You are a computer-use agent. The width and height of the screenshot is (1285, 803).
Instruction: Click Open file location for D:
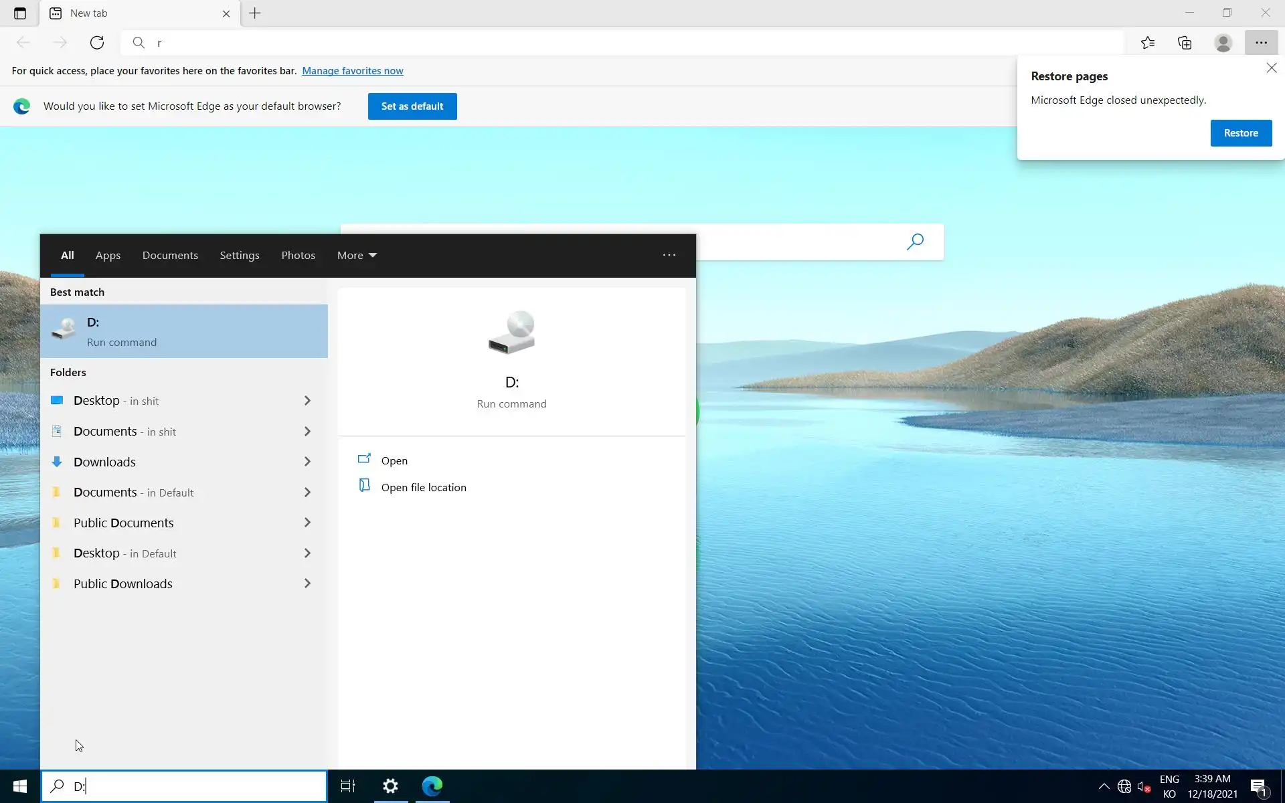click(423, 488)
